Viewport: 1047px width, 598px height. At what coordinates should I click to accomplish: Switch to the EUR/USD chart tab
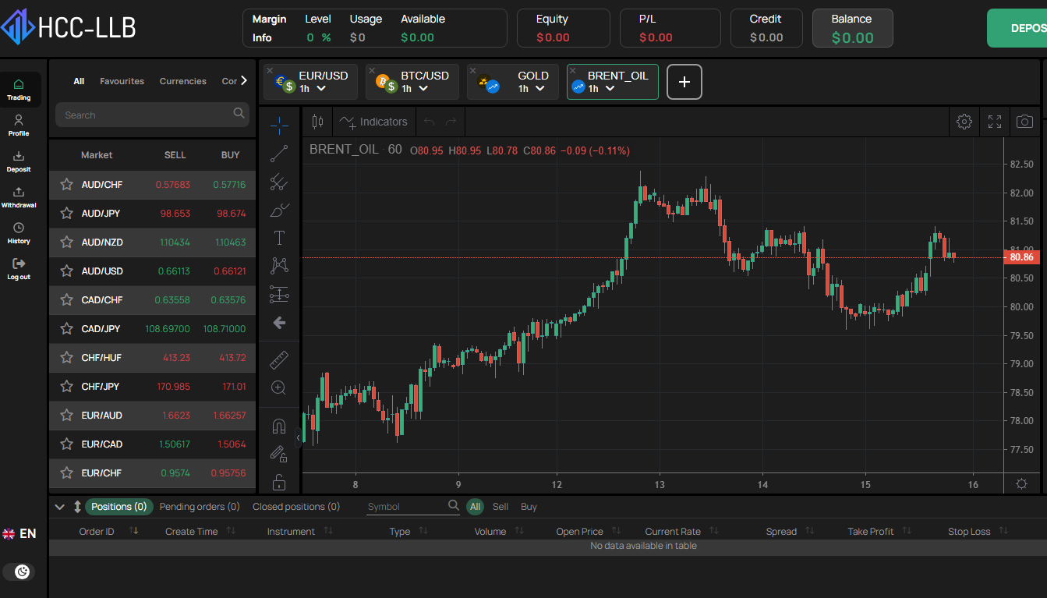pyautogui.click(x=310, y=82)
